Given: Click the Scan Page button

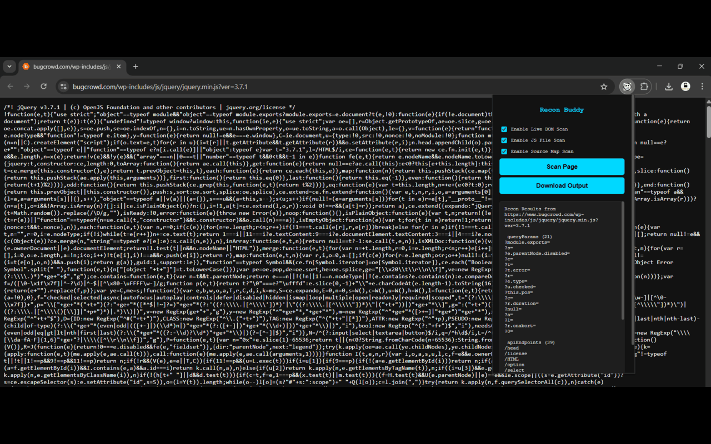Looking at the screenshot, I should 562,167.
